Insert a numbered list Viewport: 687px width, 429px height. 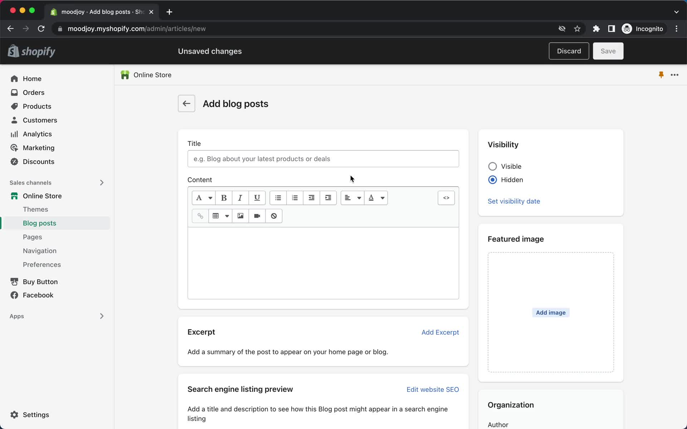click(x=295, y=198)
